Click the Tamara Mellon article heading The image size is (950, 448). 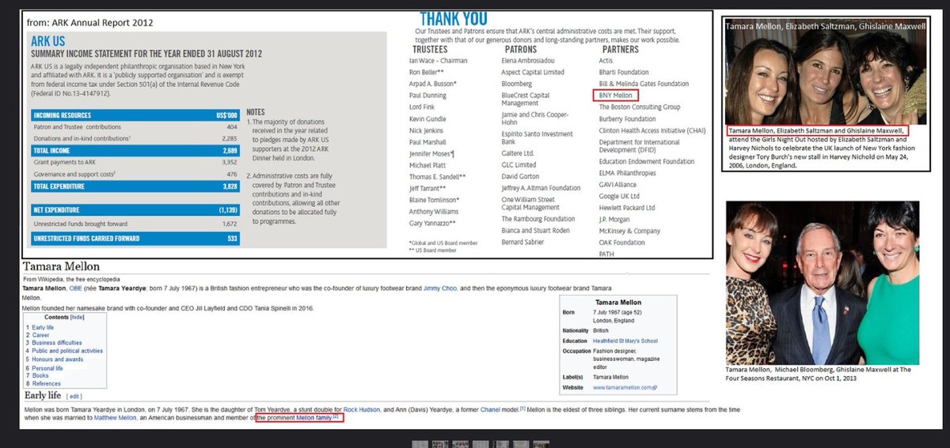tap(61, 267)
